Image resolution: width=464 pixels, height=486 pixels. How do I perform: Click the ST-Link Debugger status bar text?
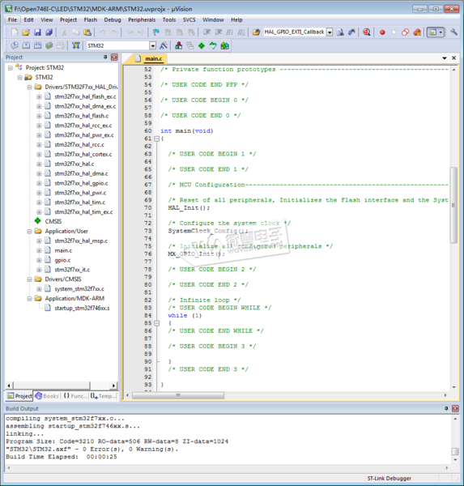pyautogui.click(x=389, y=478)
